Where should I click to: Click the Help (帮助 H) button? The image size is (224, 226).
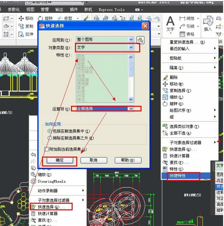(128, 160)
